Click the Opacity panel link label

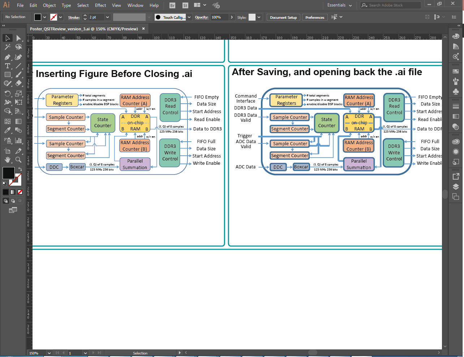[202, 17]
